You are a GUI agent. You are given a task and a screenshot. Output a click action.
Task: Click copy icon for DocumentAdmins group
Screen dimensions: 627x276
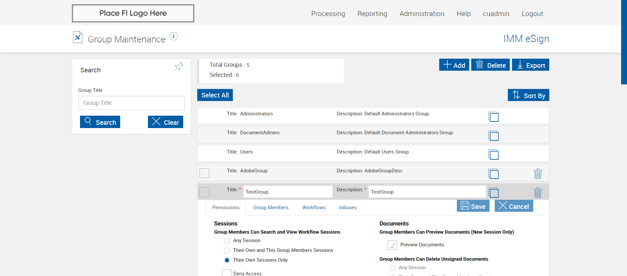coord(493,136)
